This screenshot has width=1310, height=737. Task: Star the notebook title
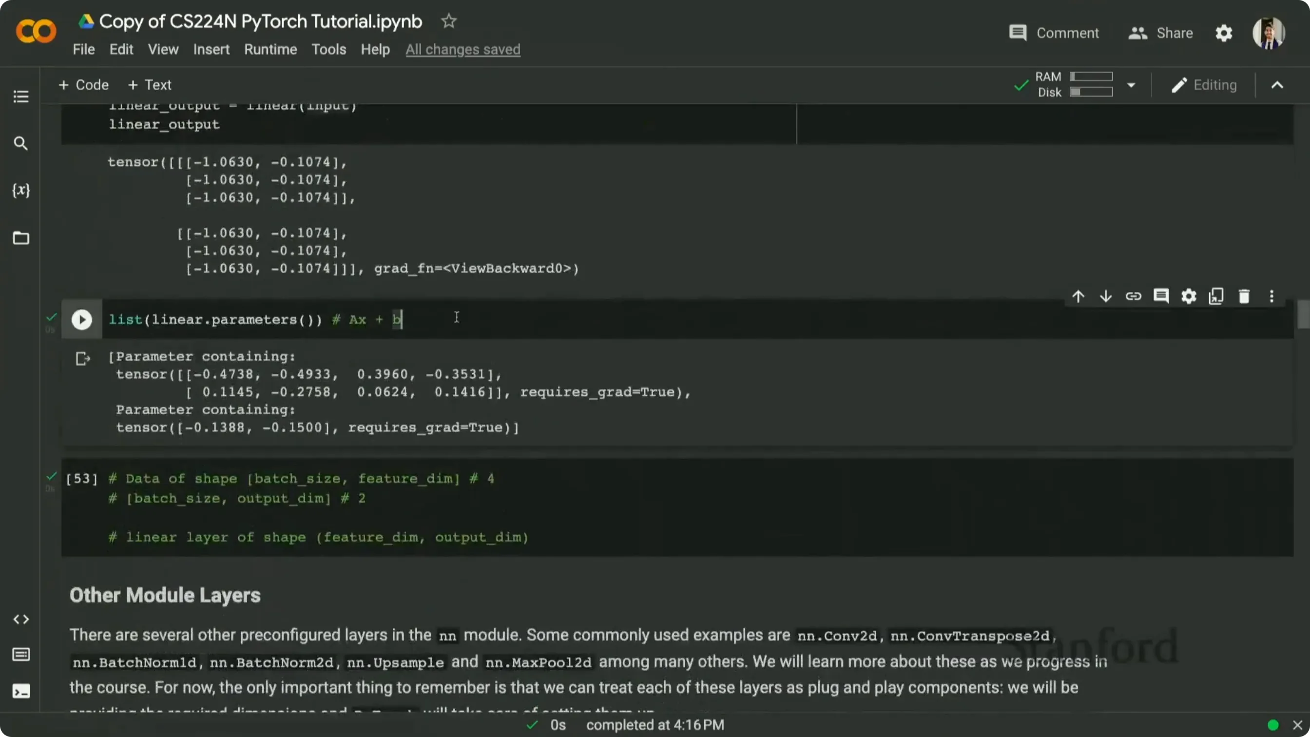(x=448, y=21)
